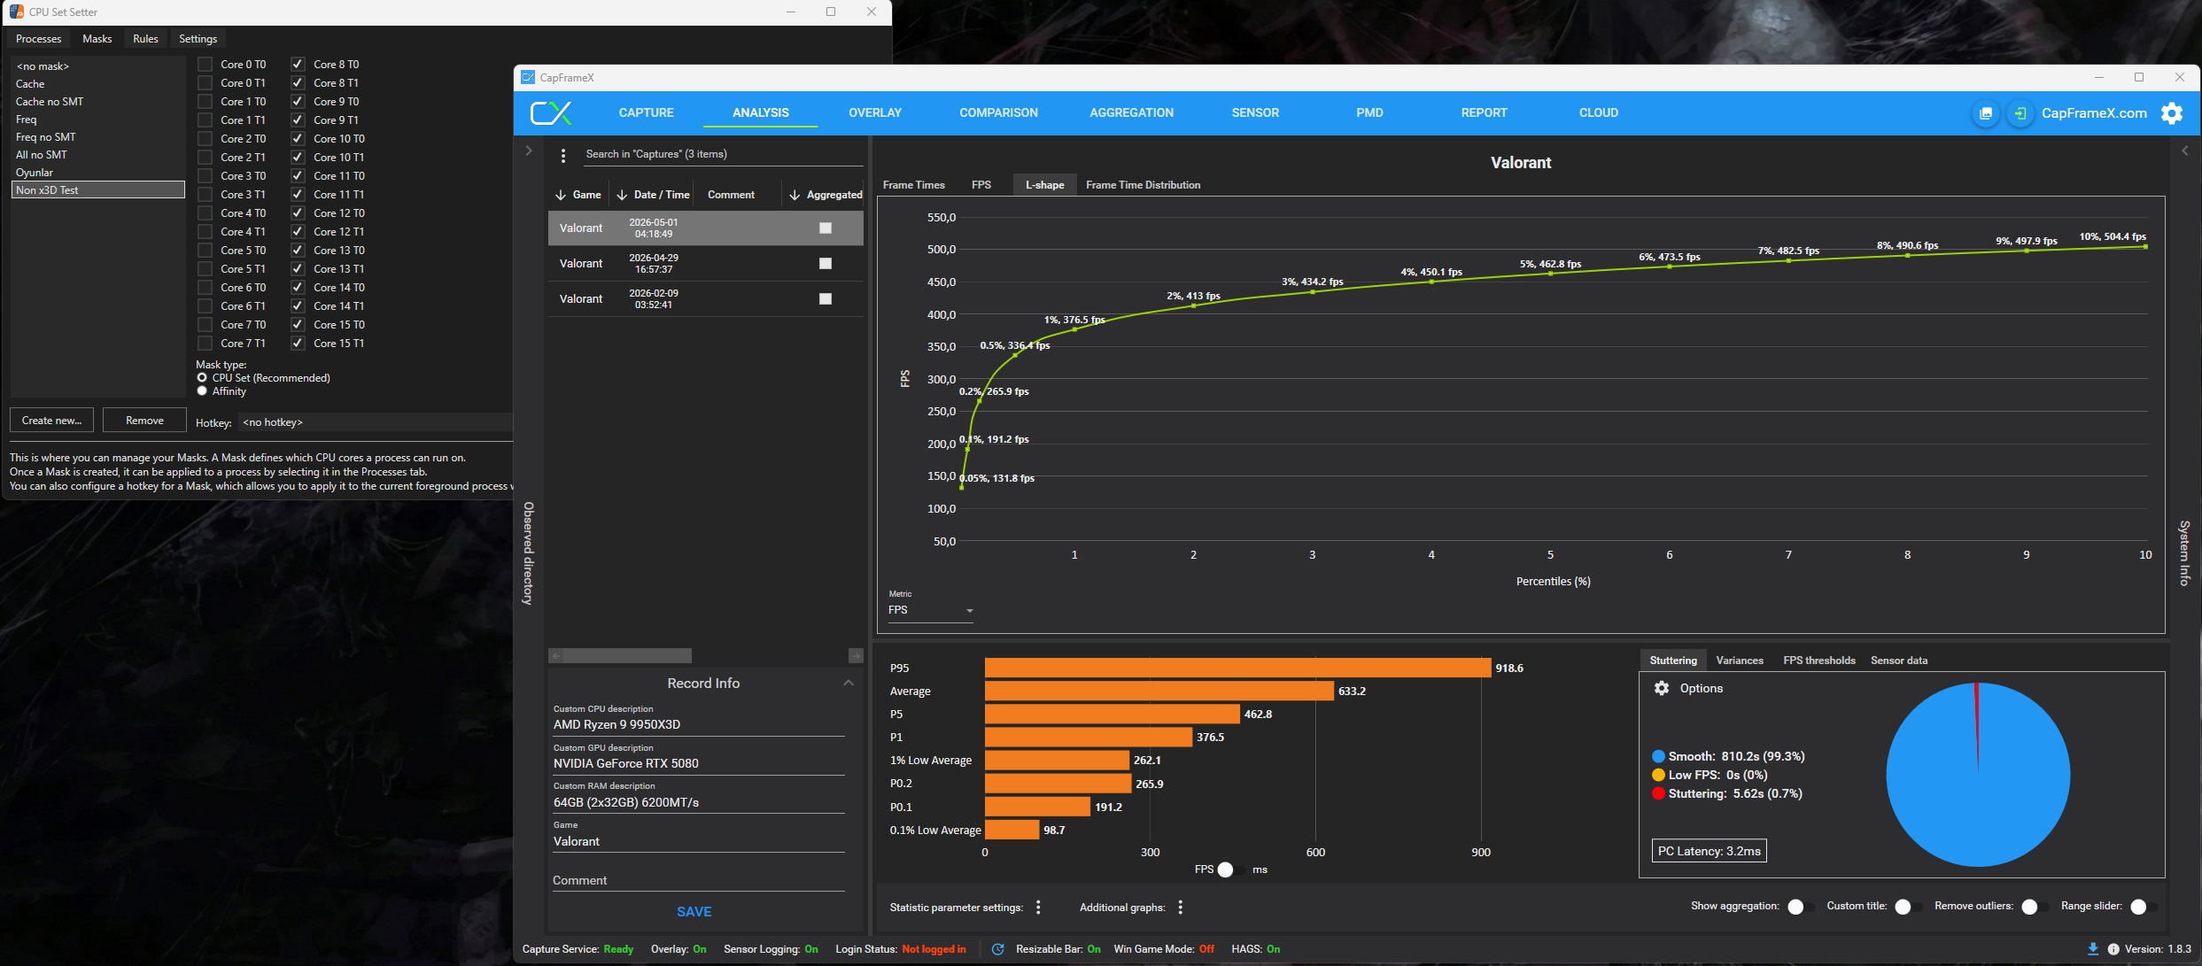Enable the Show aggregation switch
The image size is (2202, 966).
click(1801, 907)
